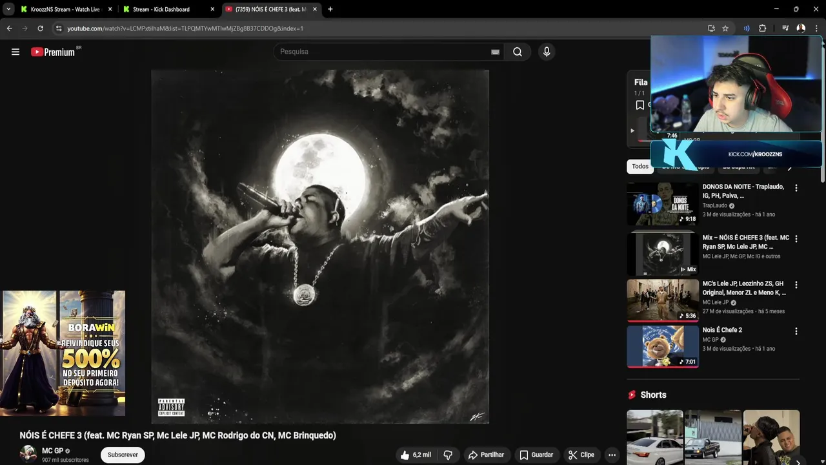Start voice search with microphone icon
This screenshot has height=465, width=826.
point(547,52)
